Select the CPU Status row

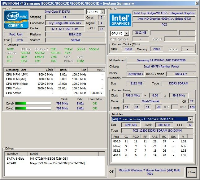(x=54, y=93)
